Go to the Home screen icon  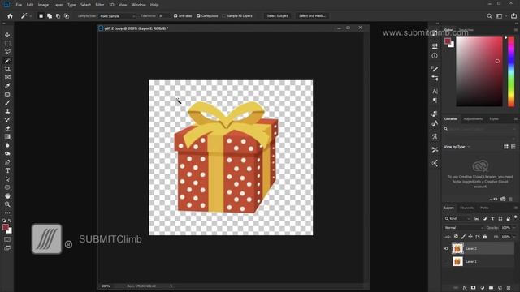tap(10, 16)
